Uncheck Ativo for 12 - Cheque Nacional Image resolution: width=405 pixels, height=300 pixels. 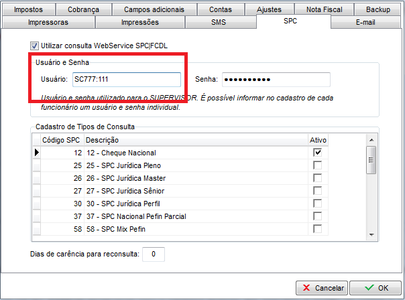317,153
